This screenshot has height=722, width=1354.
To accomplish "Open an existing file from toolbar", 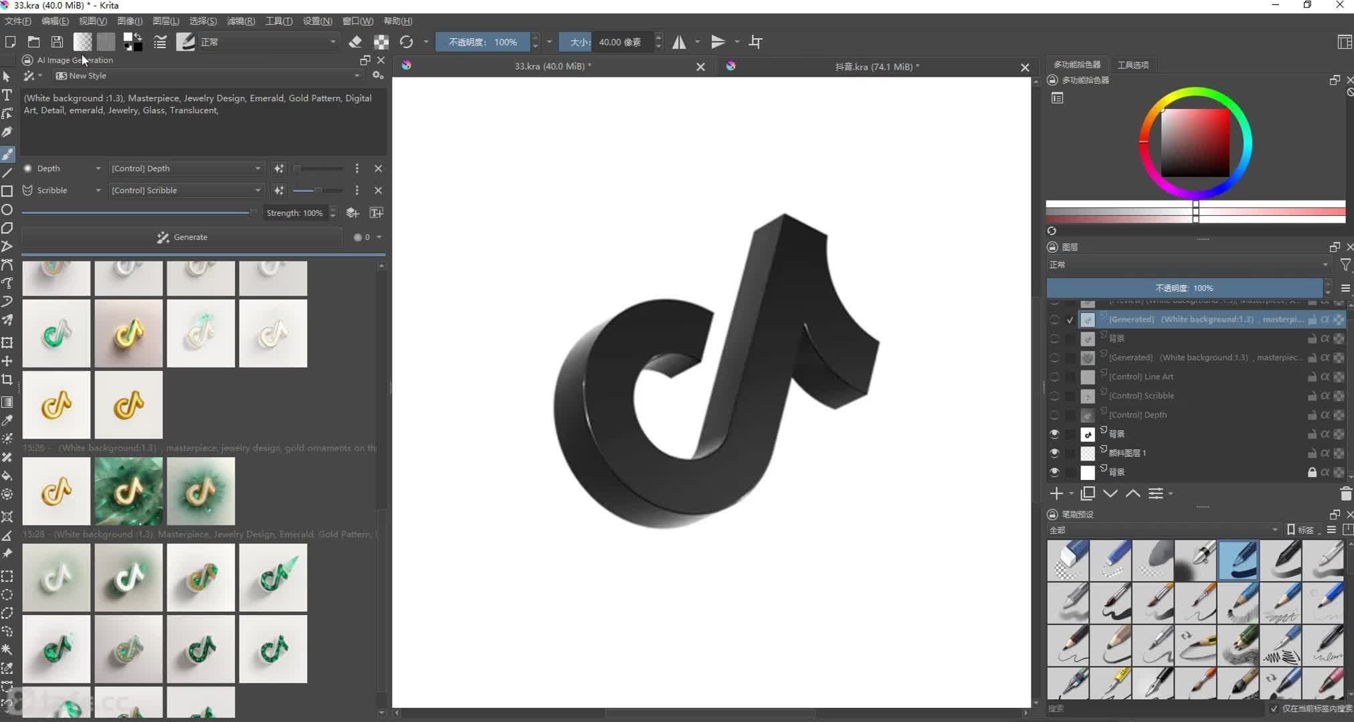I will point(33,42).
